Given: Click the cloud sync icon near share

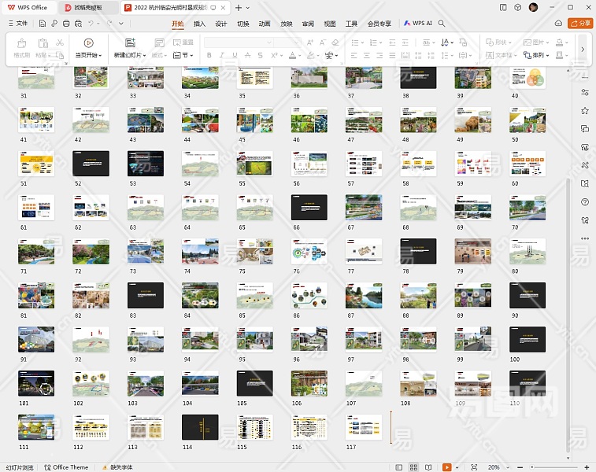Looking at the screenshot, I should (x=558, y=24).
